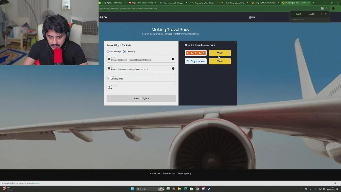Image resolution: width=341 pixels, height=192 pixels.
Task: Open Microsoft Store from the taskbar
Action: (191, 189)
